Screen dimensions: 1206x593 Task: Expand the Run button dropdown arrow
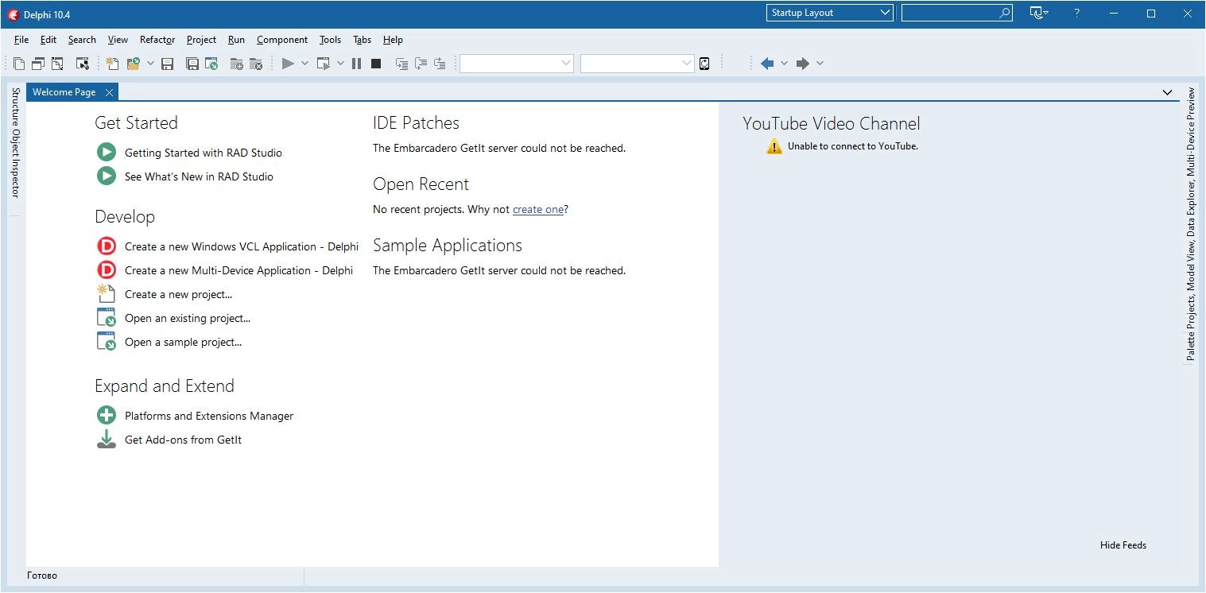point(304,64)
